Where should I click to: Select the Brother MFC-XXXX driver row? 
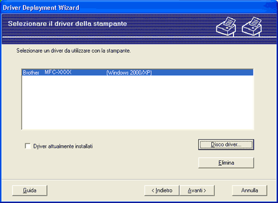[137, 72]
